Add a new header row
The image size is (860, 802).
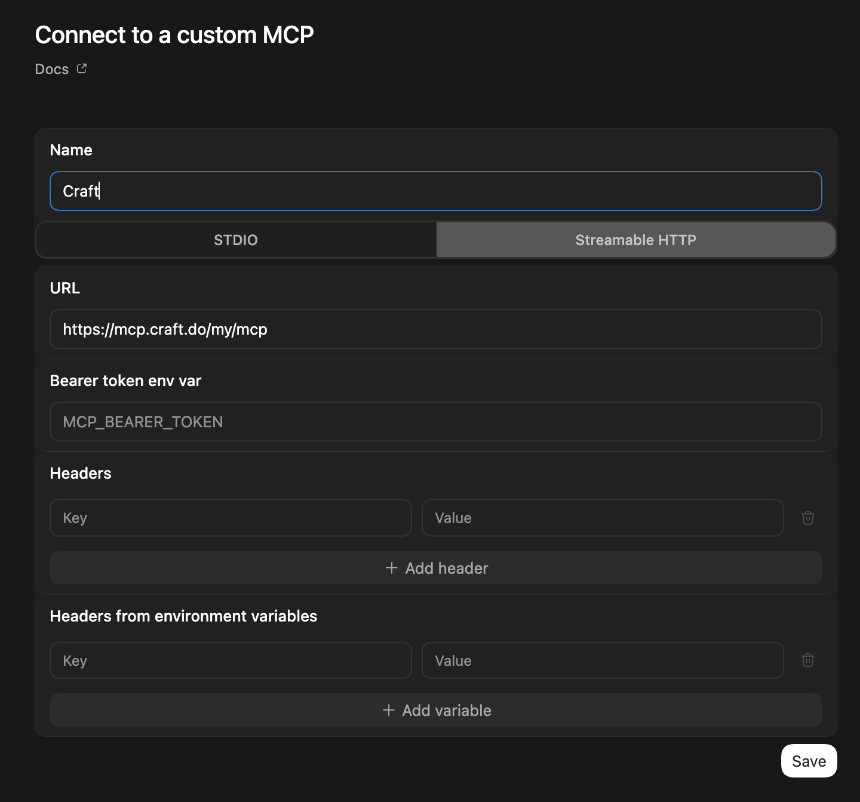tap(435, 568)
